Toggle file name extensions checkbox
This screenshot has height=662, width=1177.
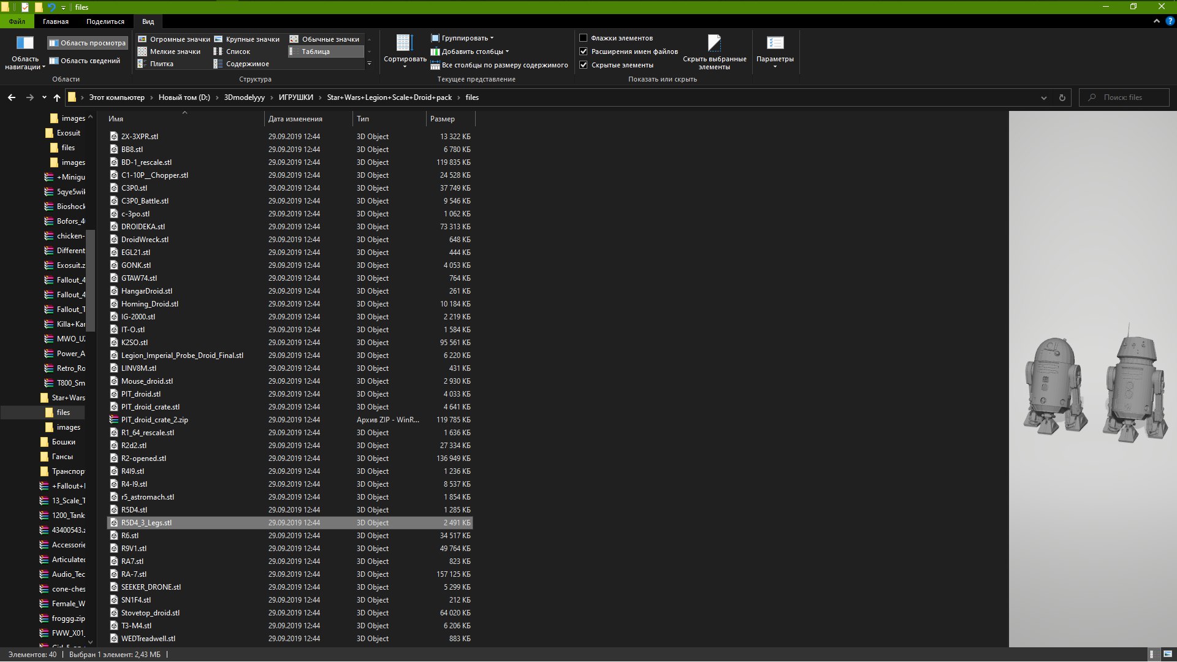coord(584,51)
